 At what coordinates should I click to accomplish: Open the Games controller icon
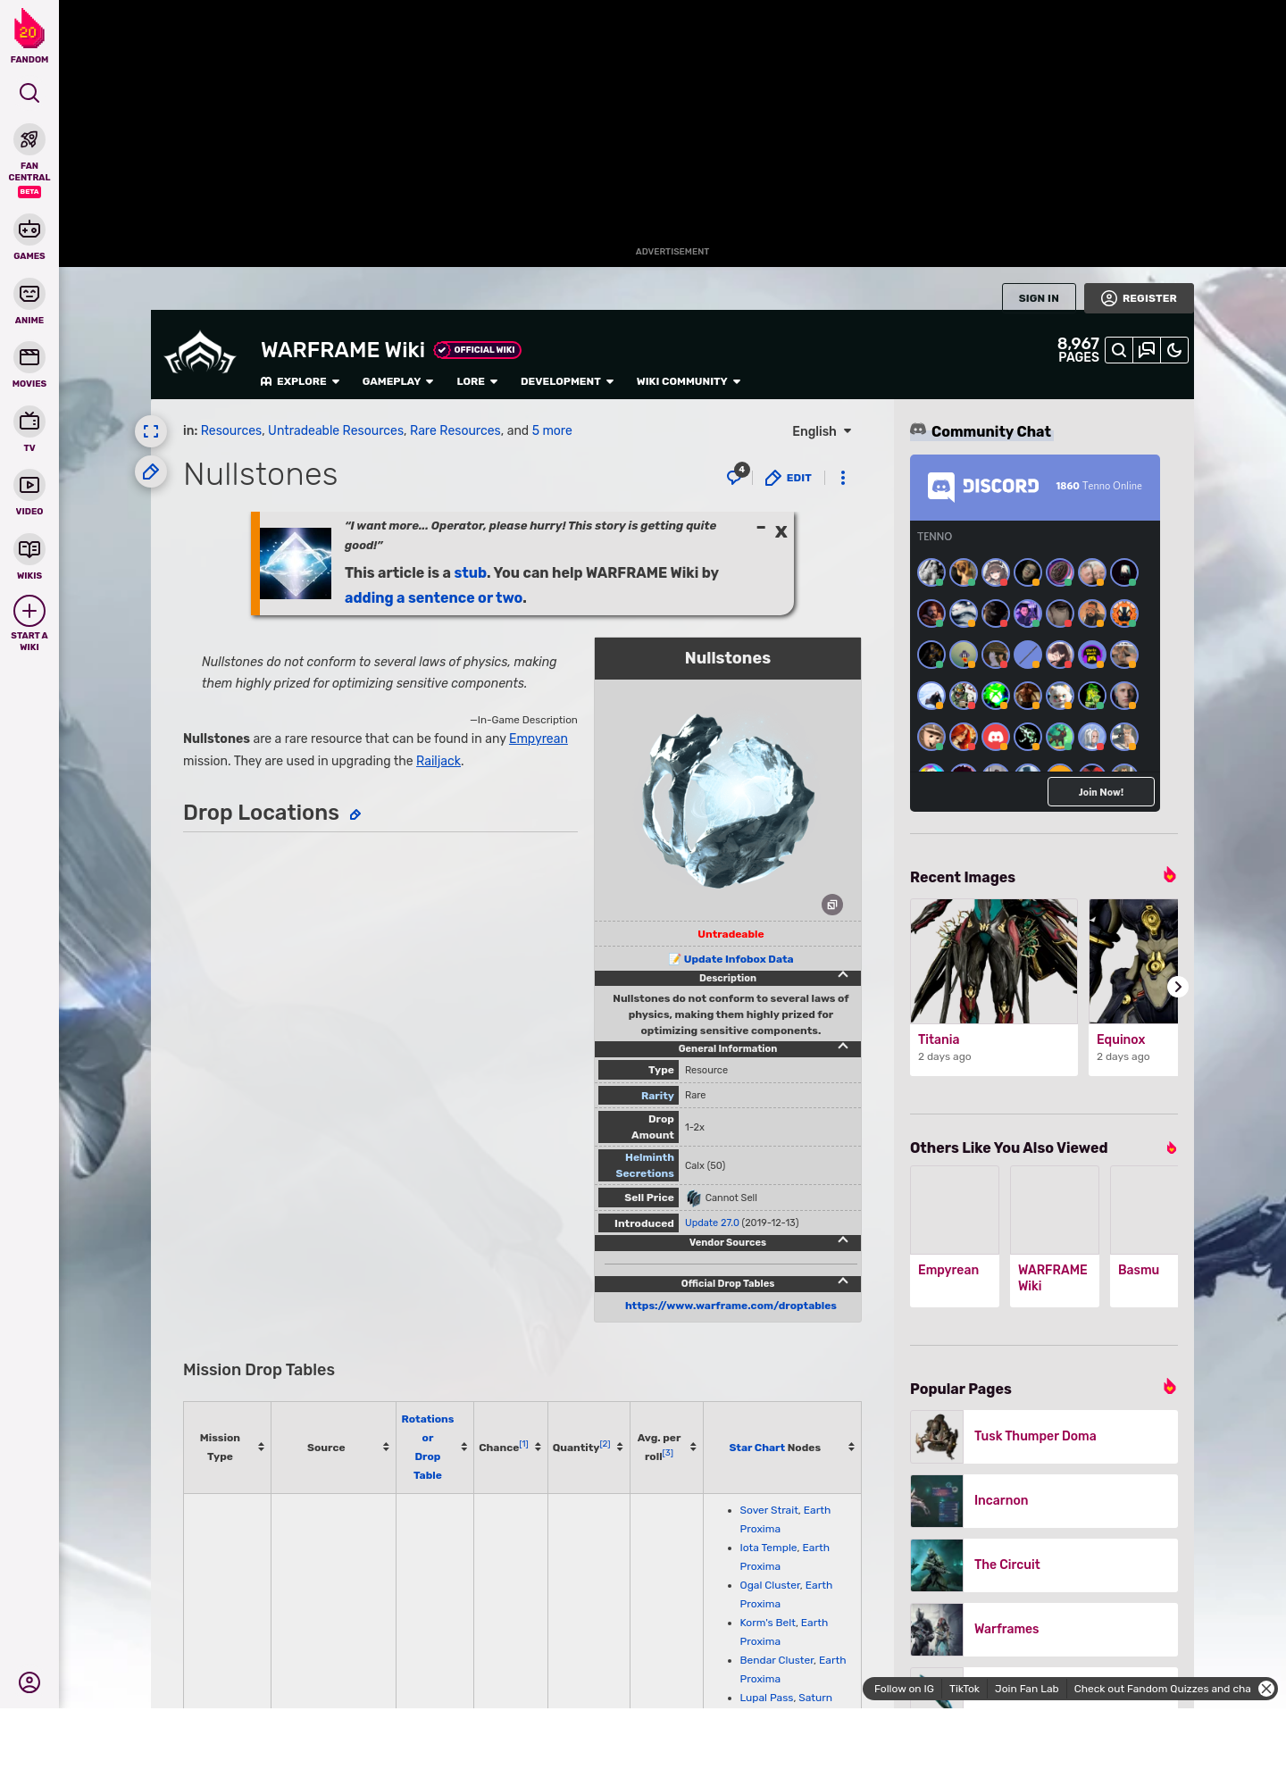(29, 230)
